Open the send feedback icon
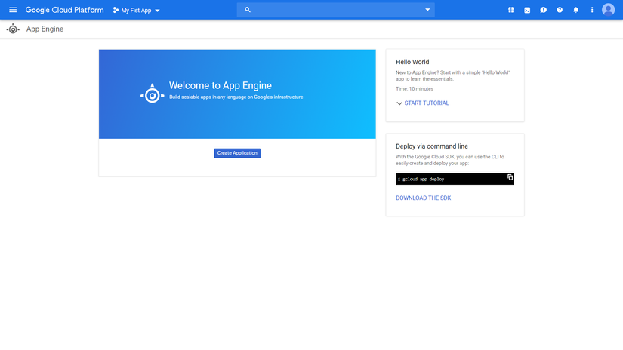623x350 pixels. point(543,10)
